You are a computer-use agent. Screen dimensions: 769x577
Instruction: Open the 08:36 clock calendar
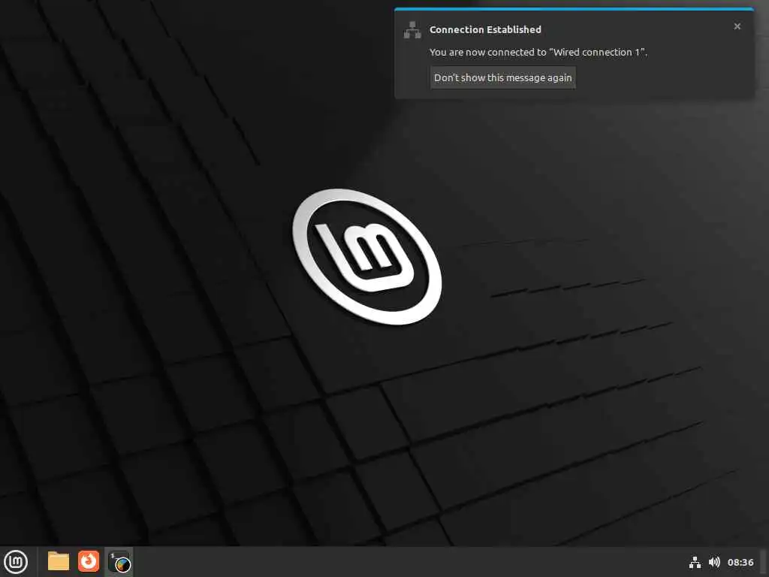[x=740, y=562]
